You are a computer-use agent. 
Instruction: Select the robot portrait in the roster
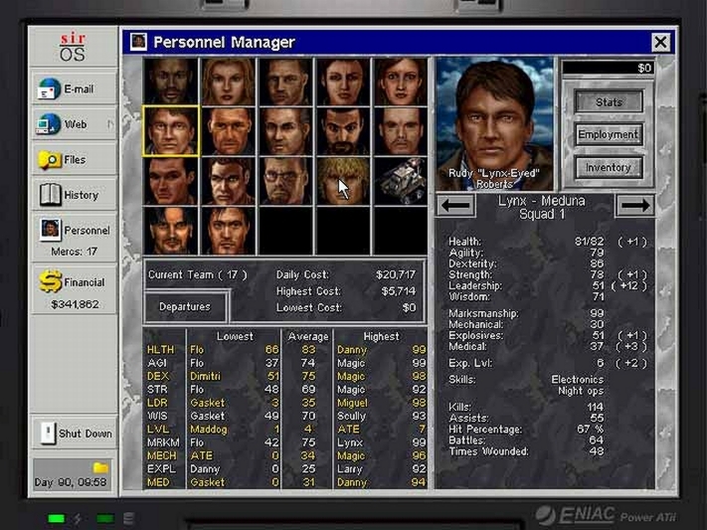click(401, 180)
